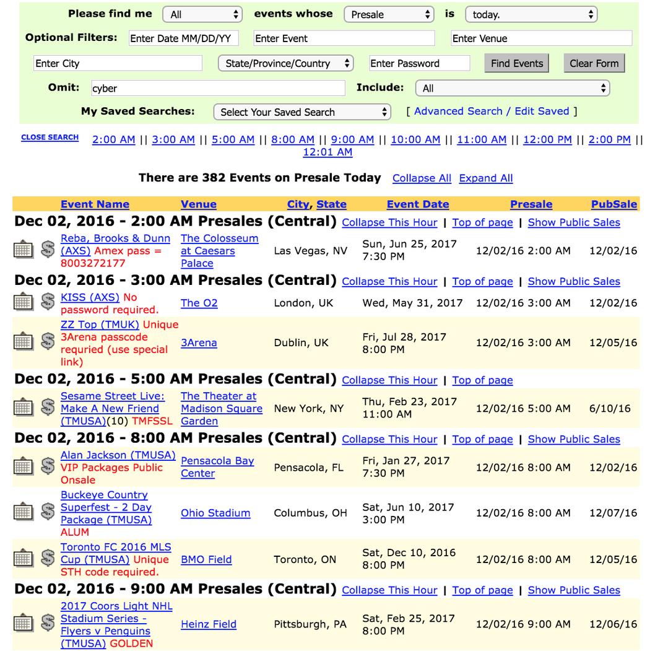The image size is (650, 651).
Task: Focus the Enter City field
Action: (x=118, y=63)
